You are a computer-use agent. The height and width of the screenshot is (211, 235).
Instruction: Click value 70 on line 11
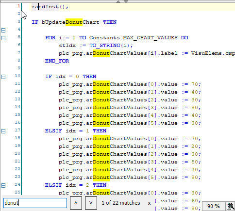[195, 84]
